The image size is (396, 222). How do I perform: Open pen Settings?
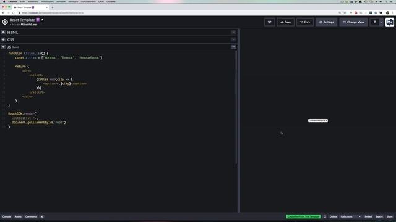point(326,22)
